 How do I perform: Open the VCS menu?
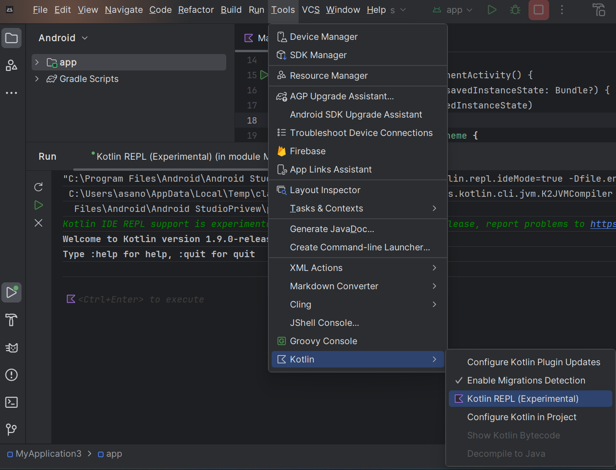point(311,10)
